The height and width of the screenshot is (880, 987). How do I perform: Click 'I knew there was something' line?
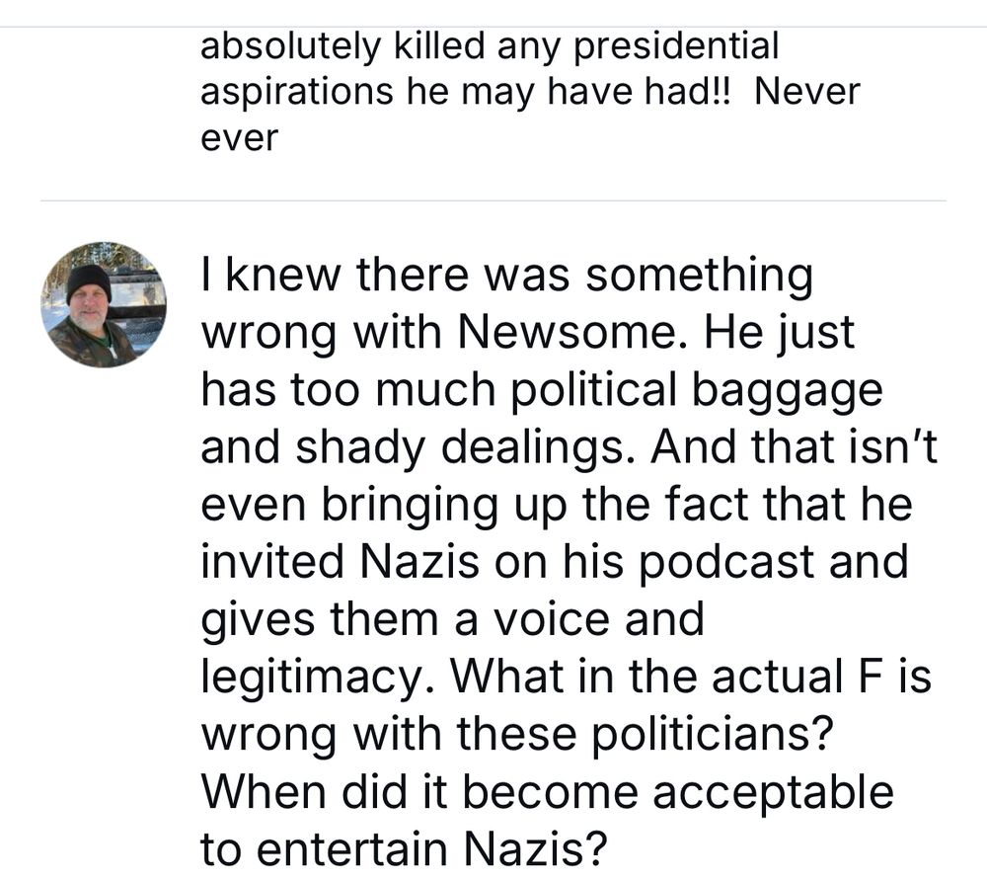(x=507, y=276)
